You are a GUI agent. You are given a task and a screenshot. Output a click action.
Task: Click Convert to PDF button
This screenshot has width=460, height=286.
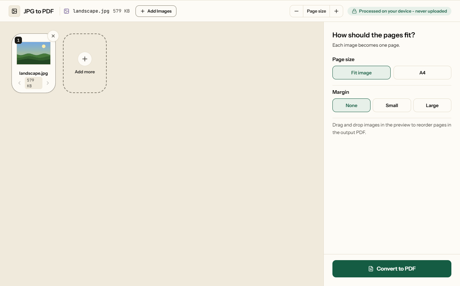click(392, 269)
